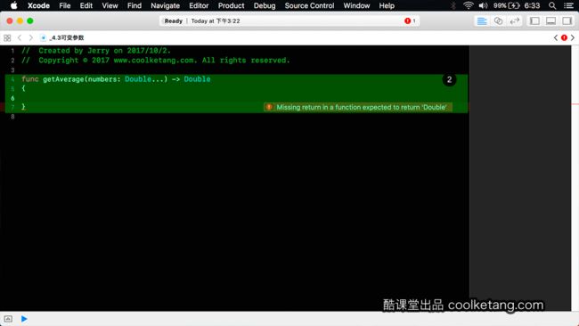Click the error icon beside Missing return message
The image size is (579, 326).
pyautogui.click(x=269, y=107)
